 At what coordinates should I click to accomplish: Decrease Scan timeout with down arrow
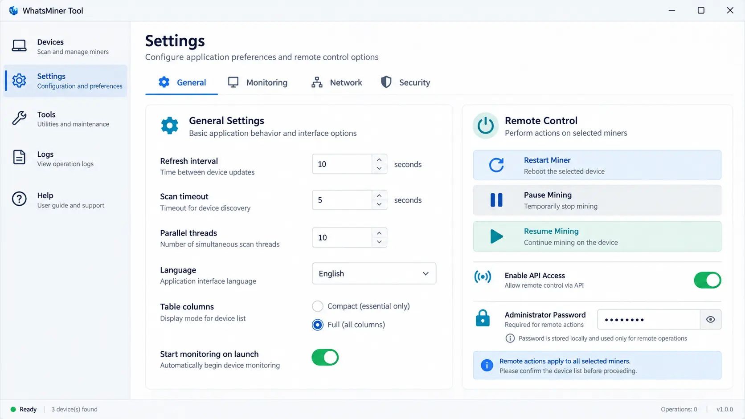379,205
